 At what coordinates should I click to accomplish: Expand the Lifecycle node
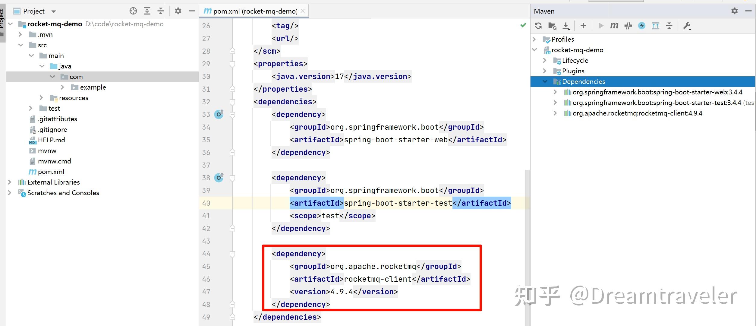pyautogui.click(x=545, y=60)
